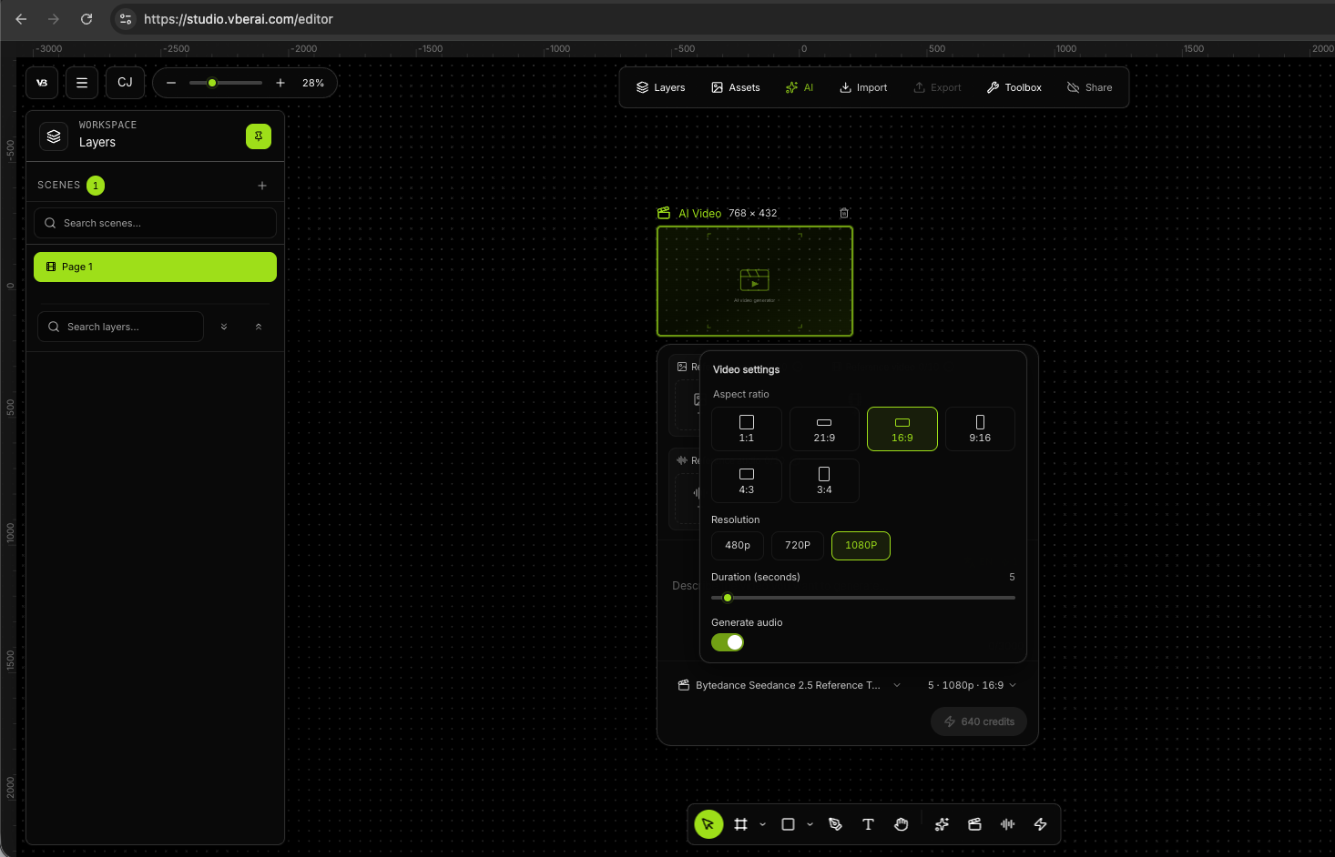Open the Layers tab in top menu
This screenshot has height=857, width=1335.
pos(660,87)
